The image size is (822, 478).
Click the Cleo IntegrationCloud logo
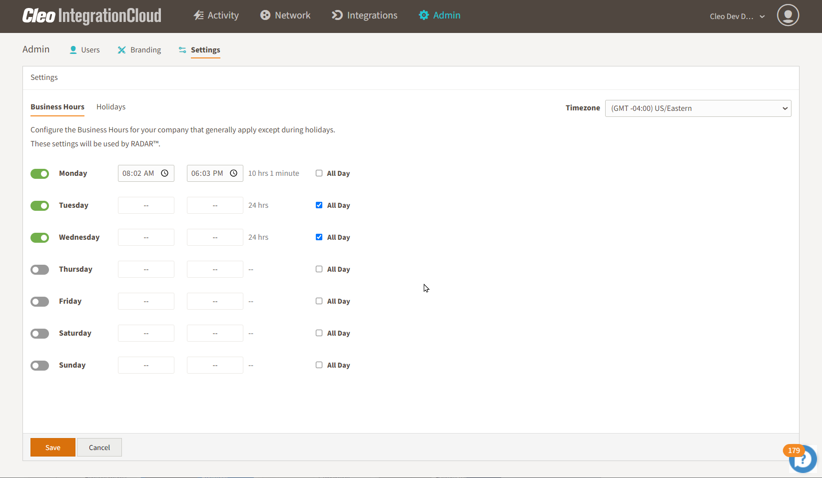[x=92, y=16]
